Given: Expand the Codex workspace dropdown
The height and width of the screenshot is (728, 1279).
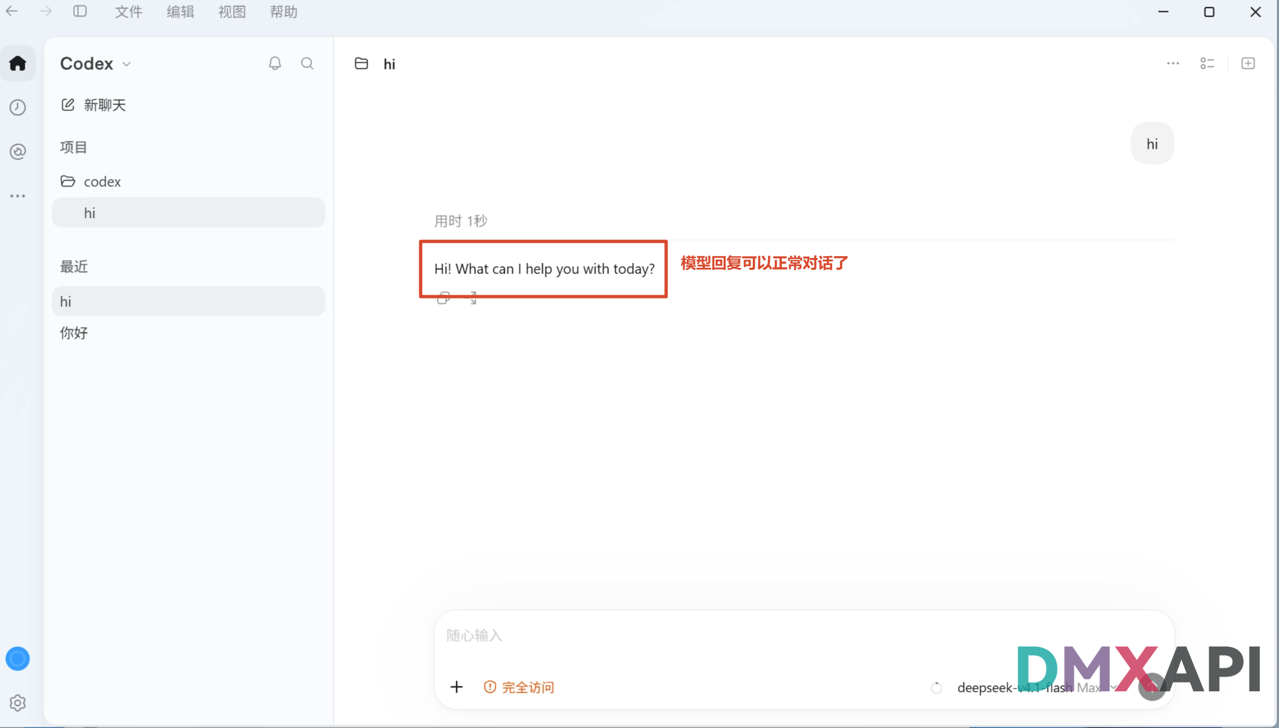Looking at the screenshot, I should click(x=96, y=63).
